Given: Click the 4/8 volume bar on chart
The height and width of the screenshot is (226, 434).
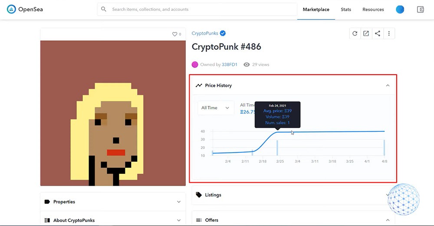Looking at the screenshot, I should pyautogui.click(x=384, y=148).
